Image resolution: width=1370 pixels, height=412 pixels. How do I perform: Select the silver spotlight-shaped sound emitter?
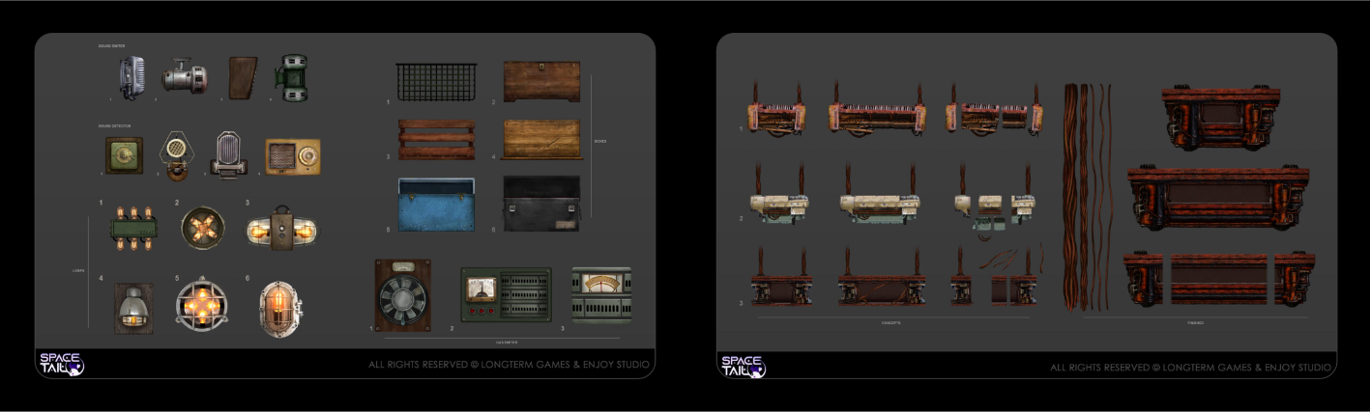(x=186, y=77)
